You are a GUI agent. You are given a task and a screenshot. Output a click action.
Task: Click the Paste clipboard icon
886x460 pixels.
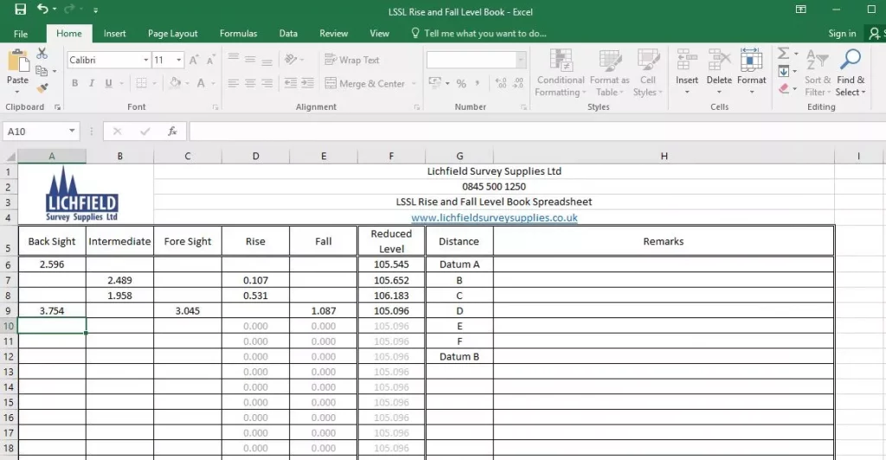pyautogui.click(x=17, y=61)
